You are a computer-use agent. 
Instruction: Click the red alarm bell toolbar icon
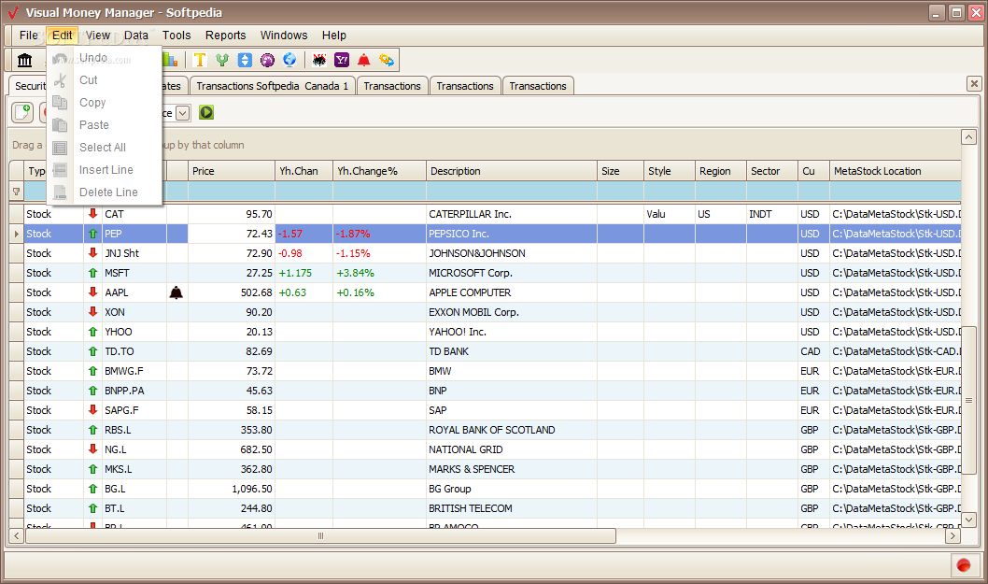point(363,60)
